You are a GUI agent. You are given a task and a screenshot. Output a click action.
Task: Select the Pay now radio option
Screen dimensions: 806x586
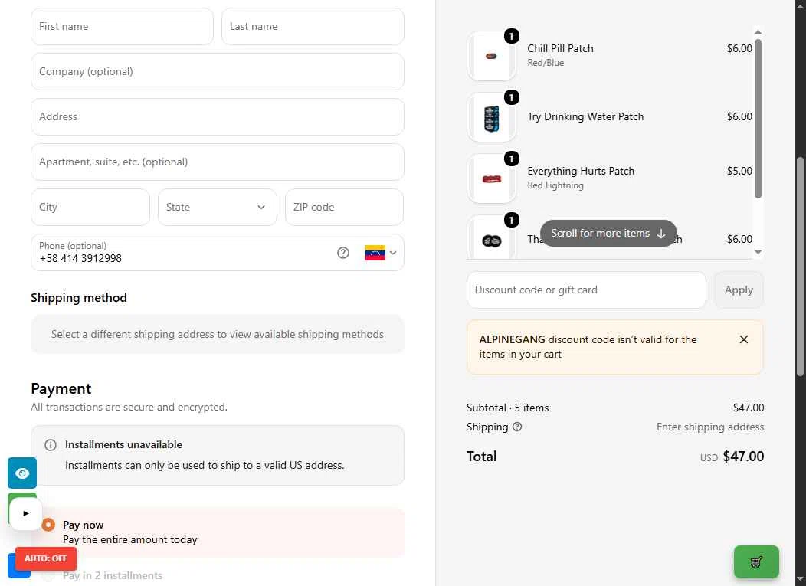pos(48,525)
